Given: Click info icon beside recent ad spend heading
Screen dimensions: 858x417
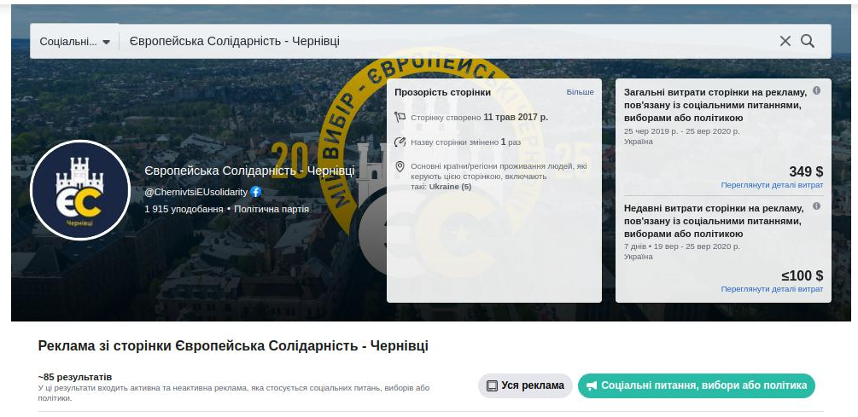Looking at the screenshot, I should tap(816, 206).
